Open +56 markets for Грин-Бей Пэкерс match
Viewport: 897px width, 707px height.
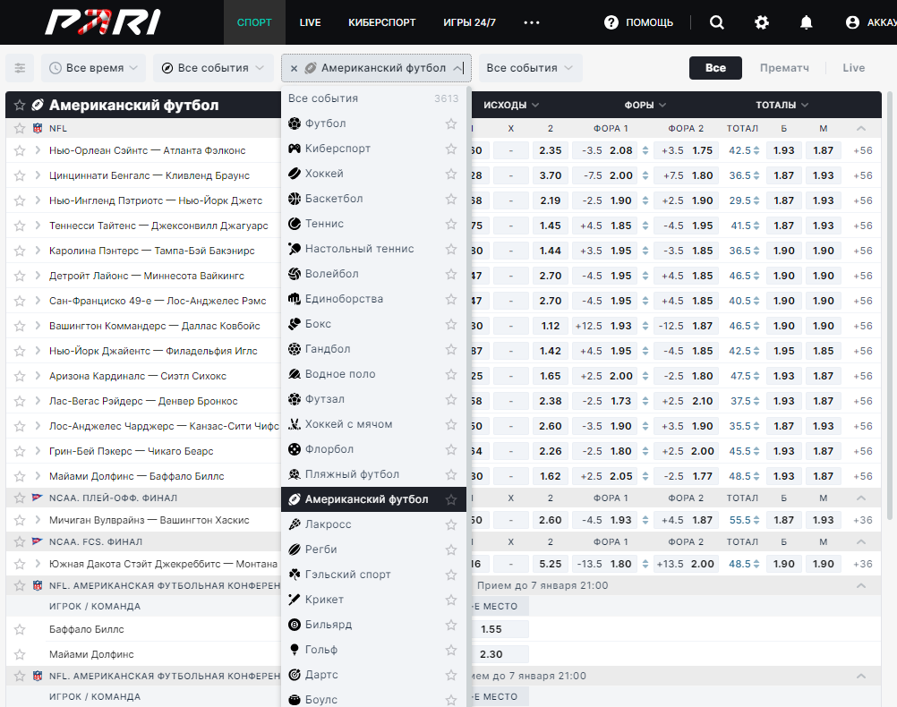point(863,451)
